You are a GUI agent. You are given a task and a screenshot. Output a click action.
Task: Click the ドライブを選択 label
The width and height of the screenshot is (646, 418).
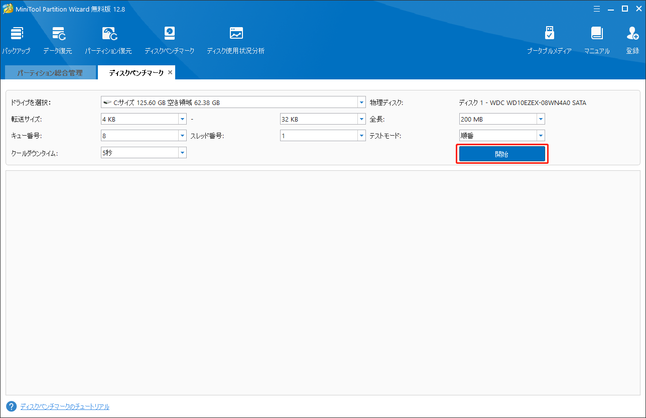click(x=31, y=103)
